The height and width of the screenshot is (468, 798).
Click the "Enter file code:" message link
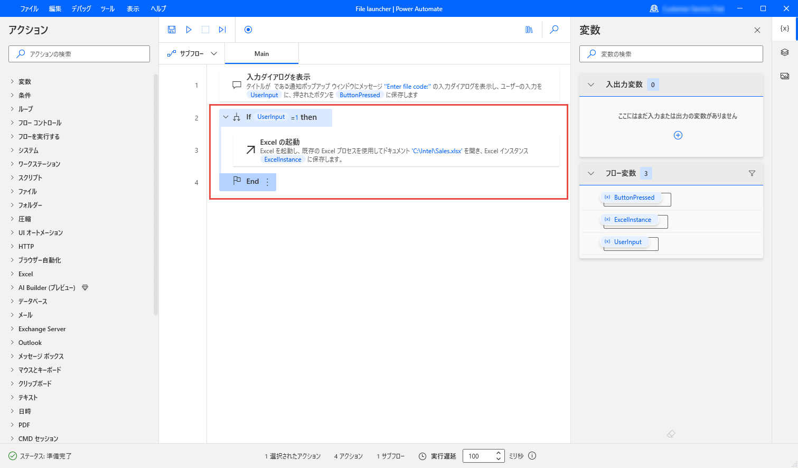click(x=408, y=87)
